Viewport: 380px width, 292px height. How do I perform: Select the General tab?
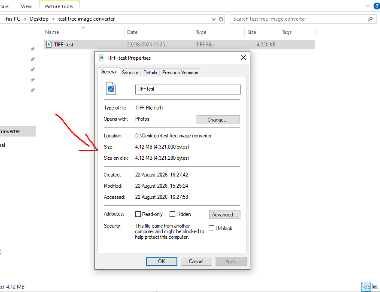tap(109, 72)
